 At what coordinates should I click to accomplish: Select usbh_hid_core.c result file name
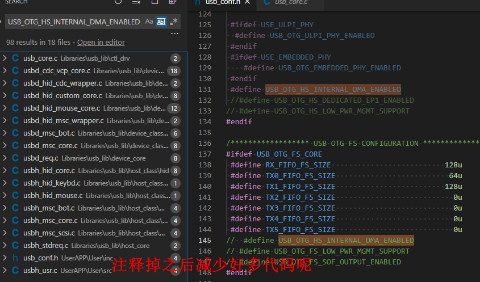pos(49,171)
